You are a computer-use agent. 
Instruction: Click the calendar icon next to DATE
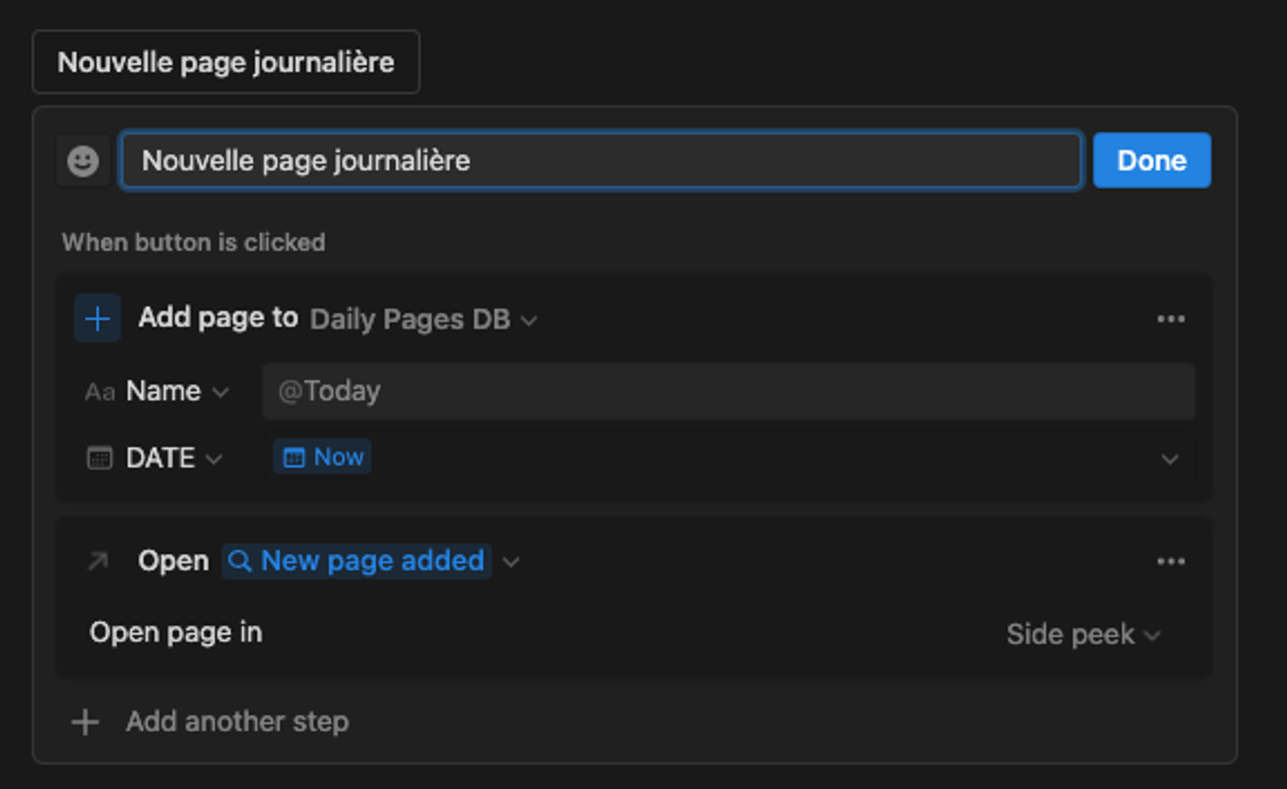[x=100, y=458]
